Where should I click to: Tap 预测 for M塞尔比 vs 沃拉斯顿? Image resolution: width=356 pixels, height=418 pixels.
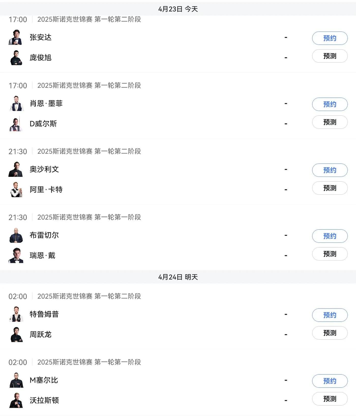330,399
